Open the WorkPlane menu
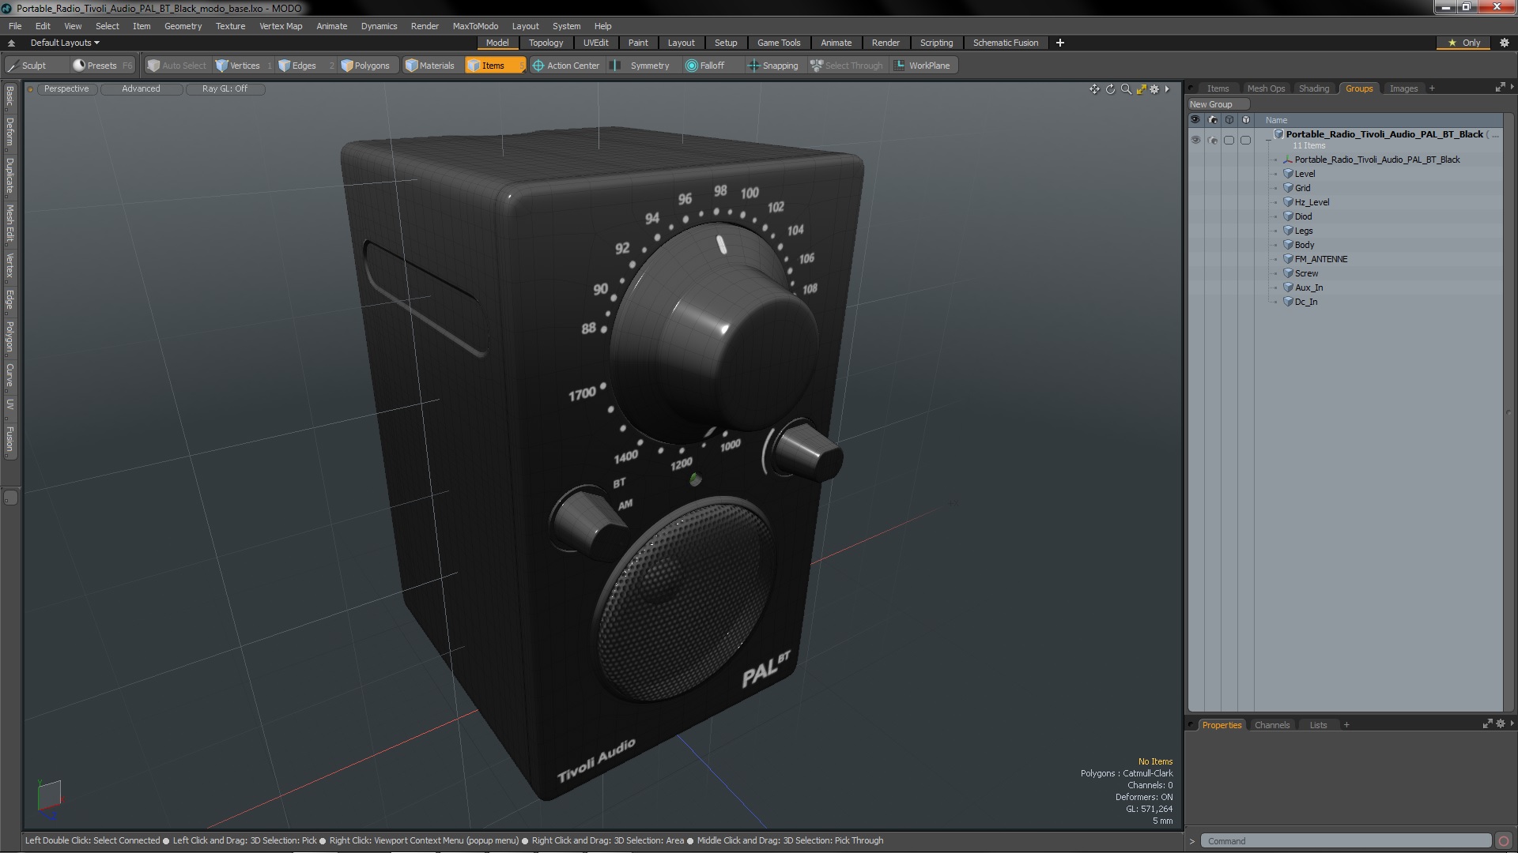The image size is (1518, 853). pyautogui.click(x=922, y=66)
